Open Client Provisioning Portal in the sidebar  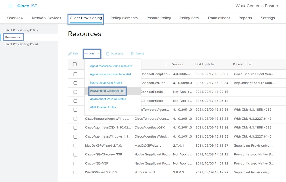coord(21,44)
